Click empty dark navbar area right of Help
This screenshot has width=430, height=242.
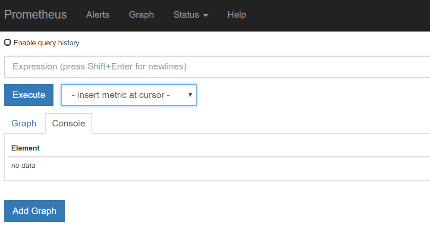pos(337,16)
